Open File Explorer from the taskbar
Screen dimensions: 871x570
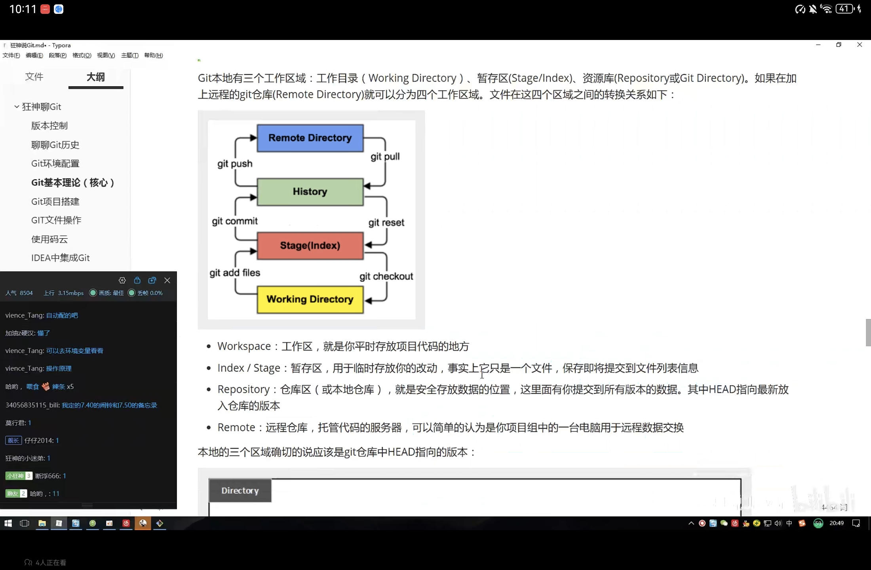click(x=42, y=523)
